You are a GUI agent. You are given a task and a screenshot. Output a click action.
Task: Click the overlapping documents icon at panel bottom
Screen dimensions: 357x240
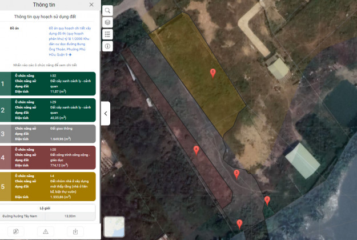(15, 231)
